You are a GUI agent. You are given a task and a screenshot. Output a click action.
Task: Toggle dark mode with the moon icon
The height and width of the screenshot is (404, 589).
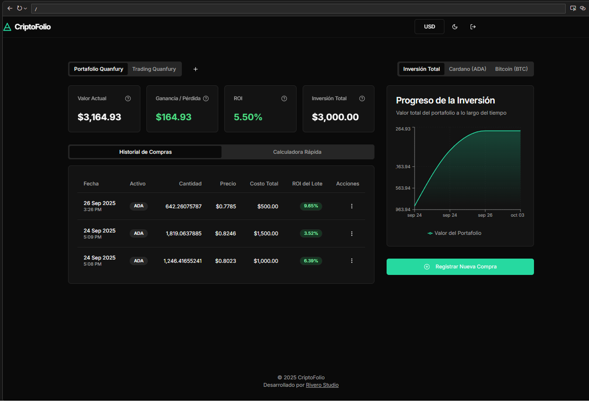(455, 27)
